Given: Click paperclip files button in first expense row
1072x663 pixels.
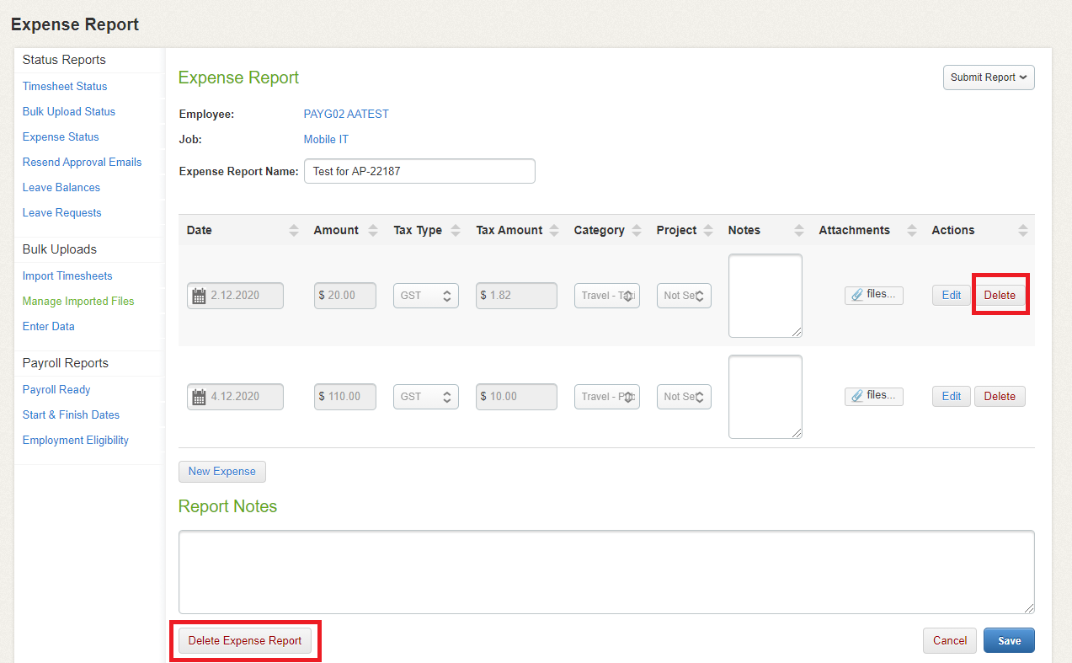Looking at the screenshot, I should point(873,295).
